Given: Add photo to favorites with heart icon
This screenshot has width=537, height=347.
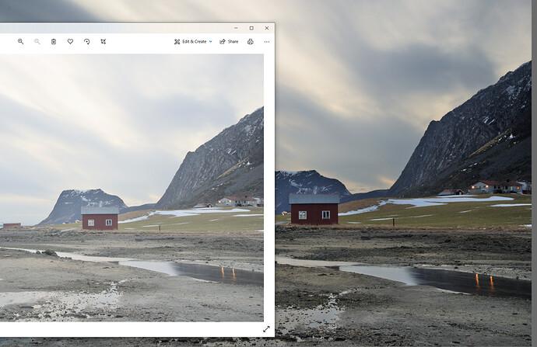Looking at the screenshot, I should pos(70,42).
